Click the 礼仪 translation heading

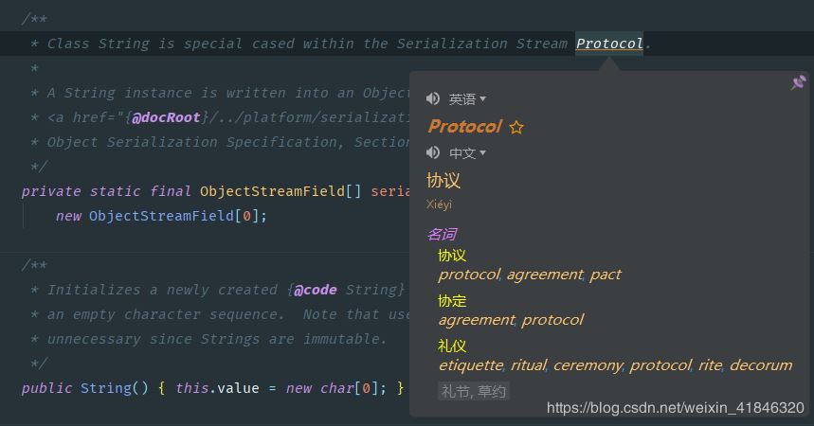click(x=452, y=346)
